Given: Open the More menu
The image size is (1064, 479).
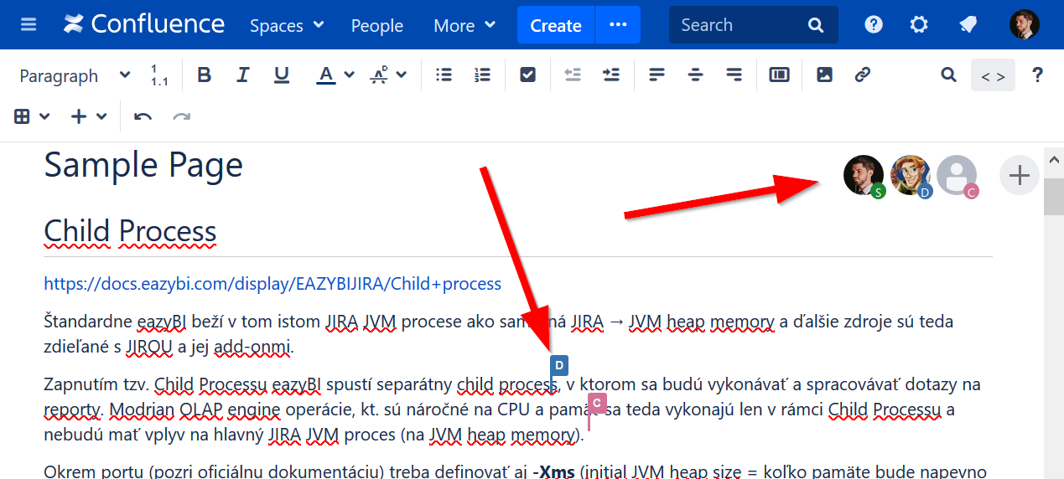Looking at the screenshot, I should point(464,25).
